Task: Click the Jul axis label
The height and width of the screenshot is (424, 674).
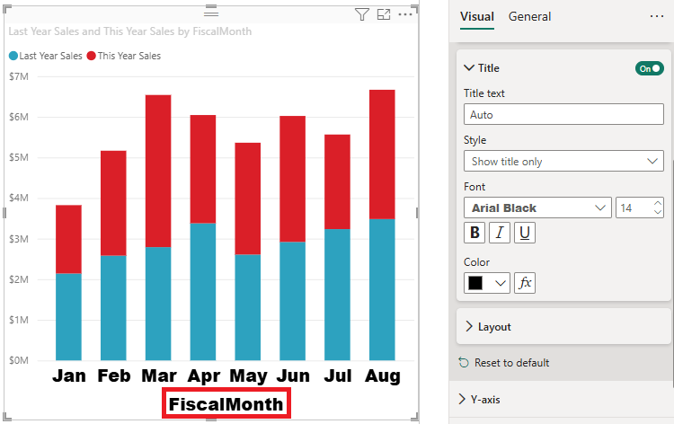Action: click(x=337, y=375)
